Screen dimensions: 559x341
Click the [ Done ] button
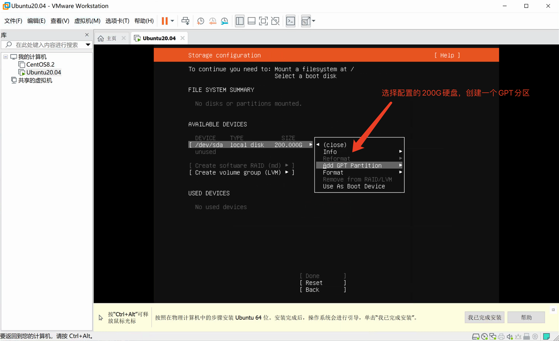[x=323, y=276]
